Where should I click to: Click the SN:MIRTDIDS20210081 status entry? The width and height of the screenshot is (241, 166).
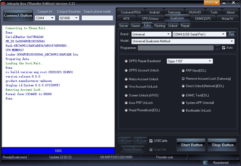[x=116, y=157]
